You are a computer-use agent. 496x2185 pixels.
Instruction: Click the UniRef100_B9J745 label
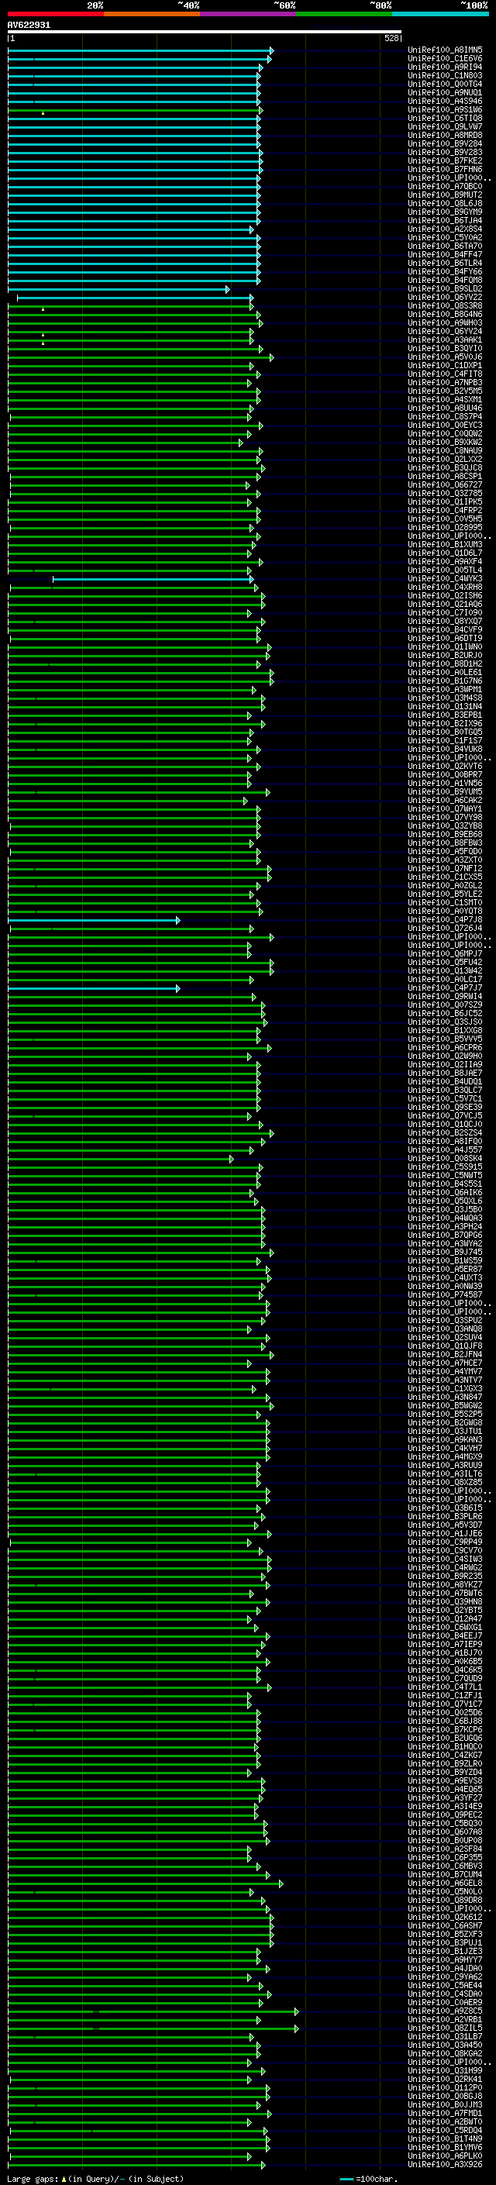click(445, 1253)
